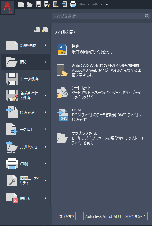The image size is (156, 227).
Task: Select 図面ユーティリティ menu item
Action: pos(26,180)
